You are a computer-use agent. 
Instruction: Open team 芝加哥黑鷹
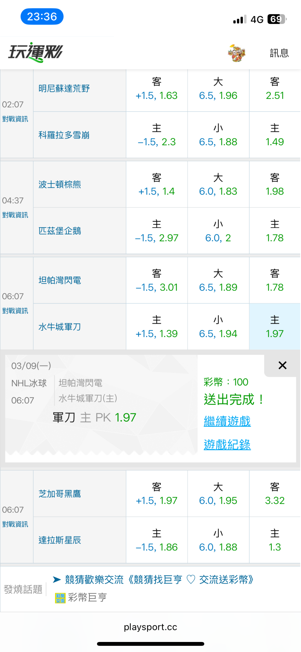[60, 494]
